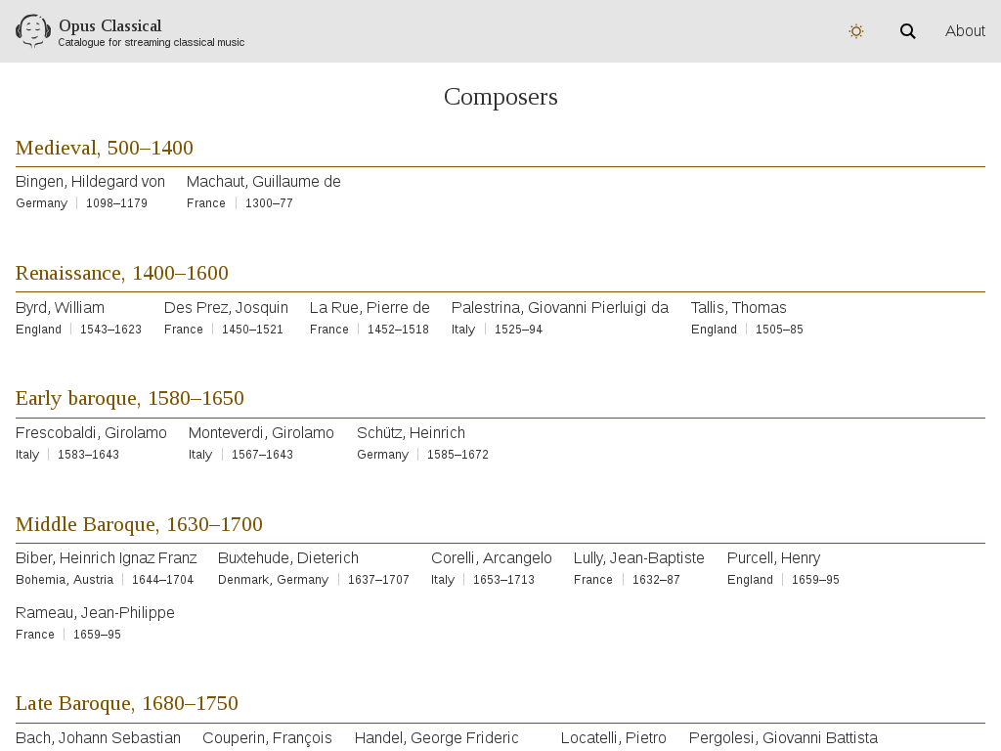Open the Medieval, 500–1400 period heading
The image size is (1001, 751).
(x=104, y=148)
